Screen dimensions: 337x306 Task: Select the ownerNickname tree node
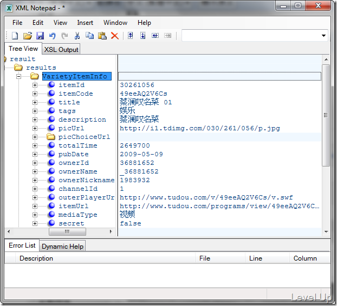86,180
